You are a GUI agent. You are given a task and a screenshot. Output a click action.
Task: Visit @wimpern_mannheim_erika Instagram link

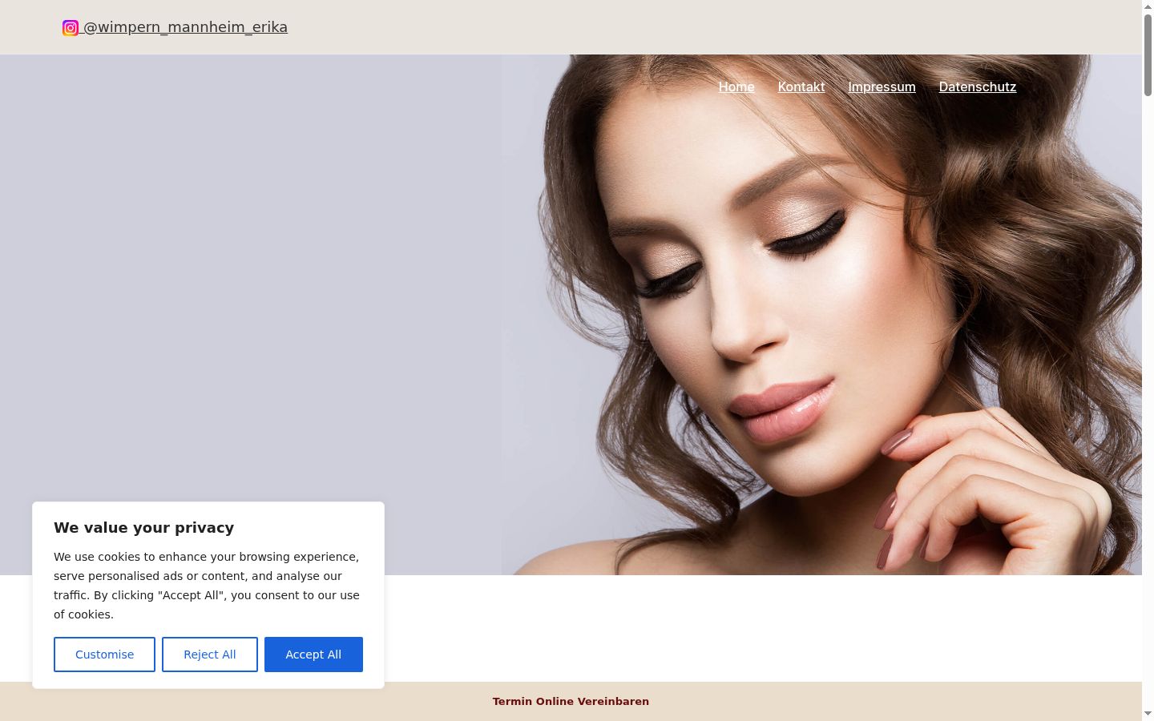[x=185, y=27]
